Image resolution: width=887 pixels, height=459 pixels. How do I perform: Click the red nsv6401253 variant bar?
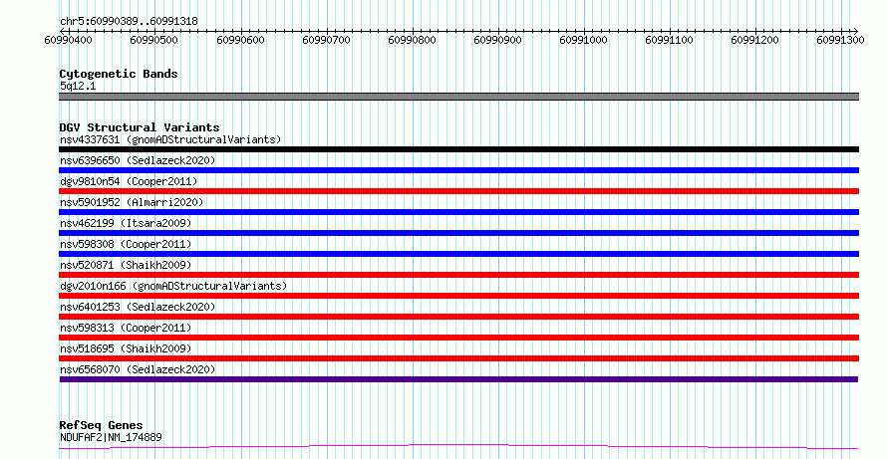point(458,317)
